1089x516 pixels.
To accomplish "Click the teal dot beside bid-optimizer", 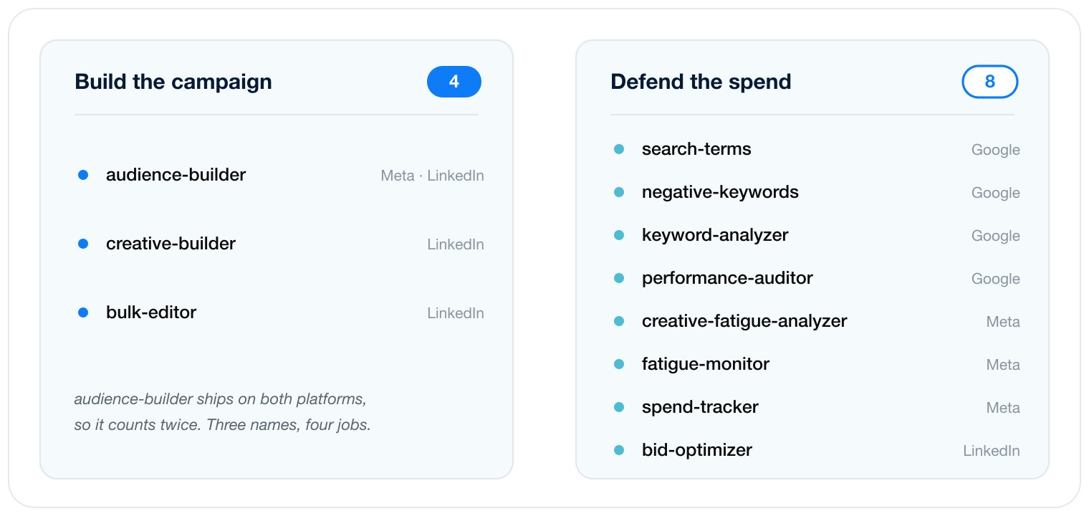I will (619, 450).
